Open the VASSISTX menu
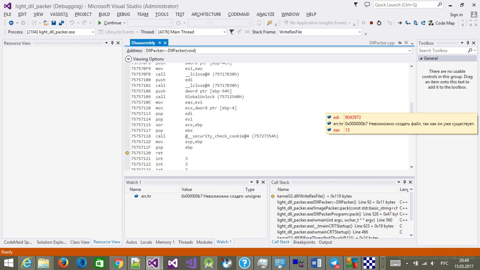The image size is (480, 270). (x=59, y=14)
